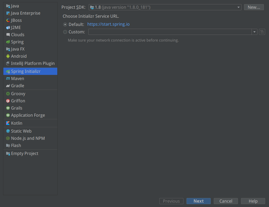Select Android label in list
The image size is (269, 207).
pos(19,56)
